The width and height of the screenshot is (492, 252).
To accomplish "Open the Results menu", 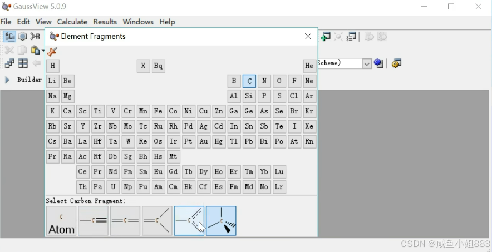I will coord(105,22).
